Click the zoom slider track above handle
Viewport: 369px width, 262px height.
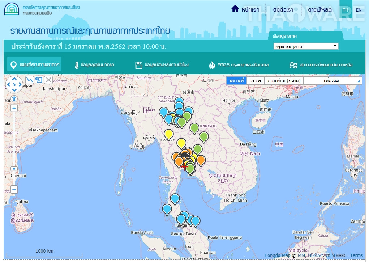point(14,139)
